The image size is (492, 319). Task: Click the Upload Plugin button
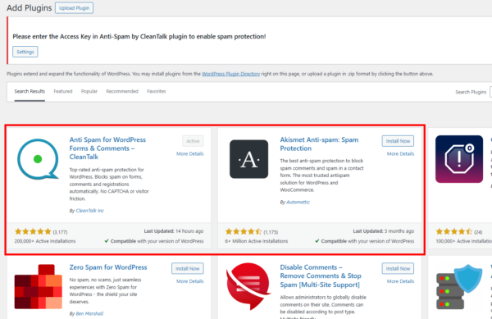[74, 8]
